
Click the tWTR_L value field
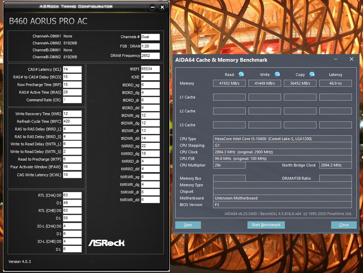tap(72, 144)
